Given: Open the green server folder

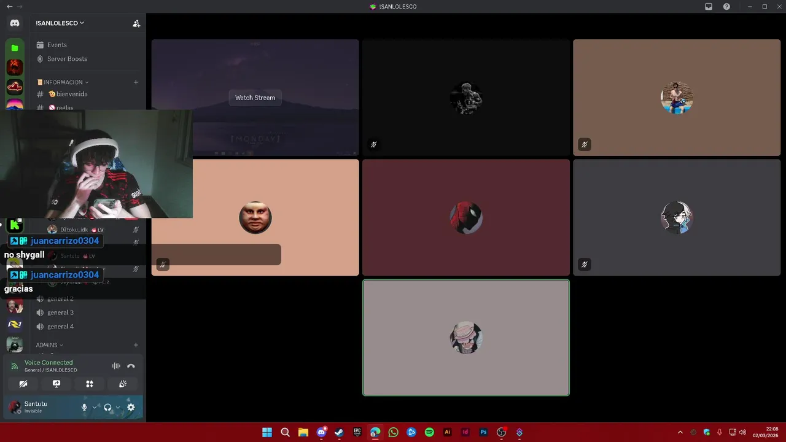Looking at the screenshot, I should [15, 48].
